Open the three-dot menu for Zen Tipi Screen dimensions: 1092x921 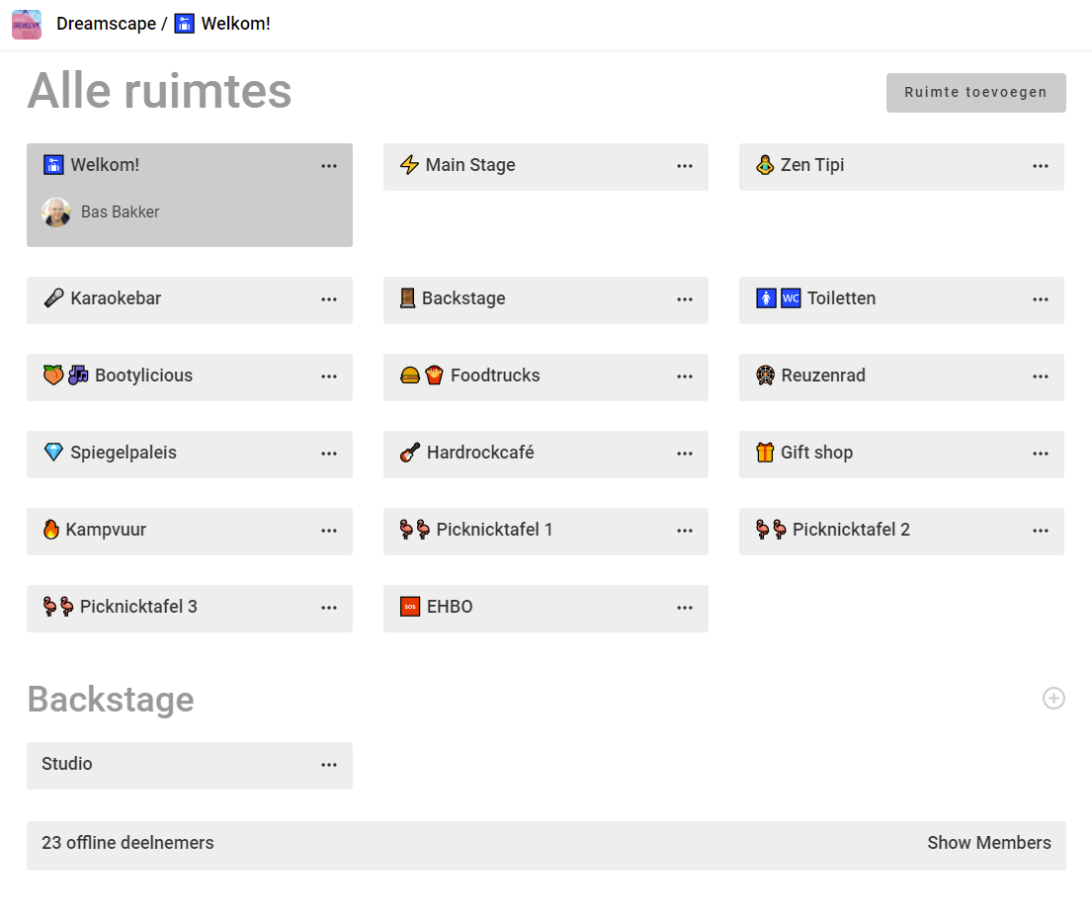1041,166
